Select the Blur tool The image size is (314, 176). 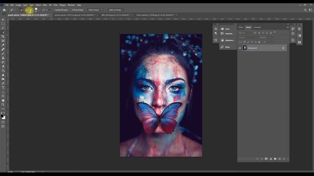pyautogui.click(x=3, y=75)
